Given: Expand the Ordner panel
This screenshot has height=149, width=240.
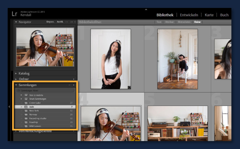Looking at the screenshot, I should 16,79.
